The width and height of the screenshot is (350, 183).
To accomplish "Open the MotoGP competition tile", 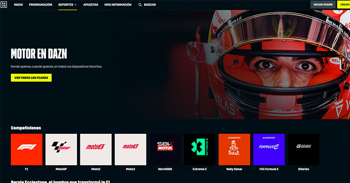I will coord(61,149).
